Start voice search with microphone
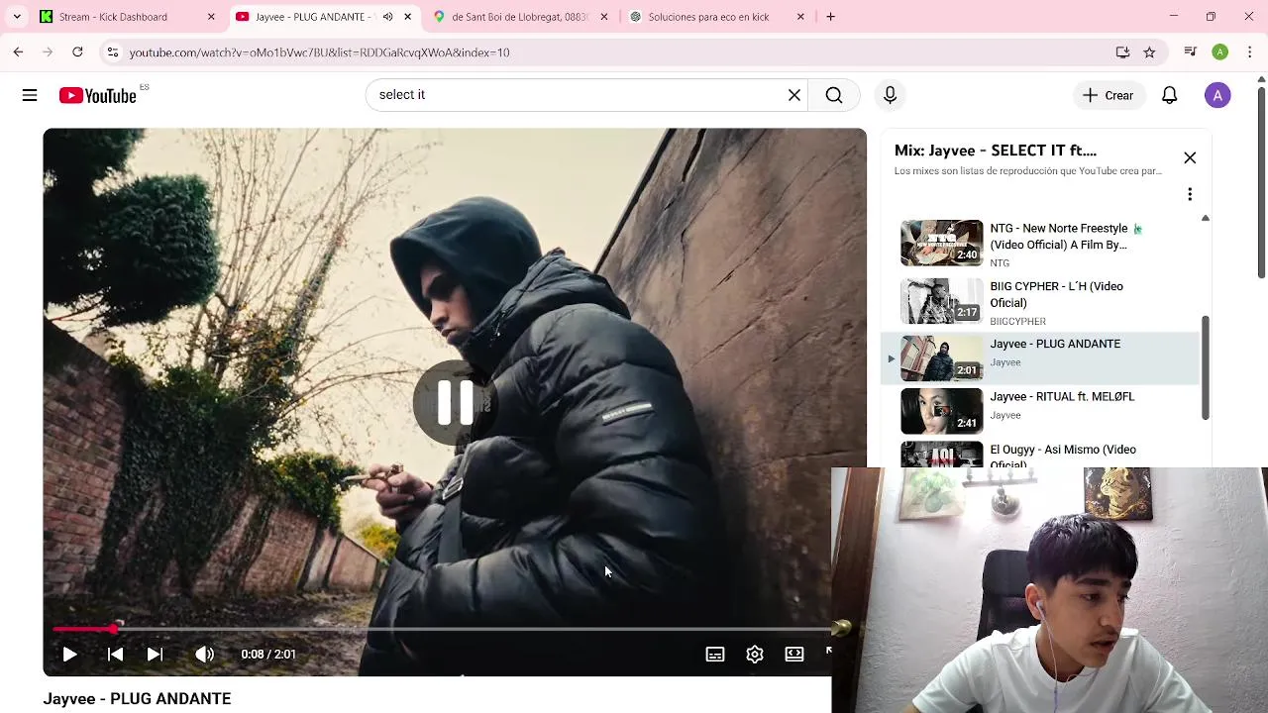 coord(890,95)
